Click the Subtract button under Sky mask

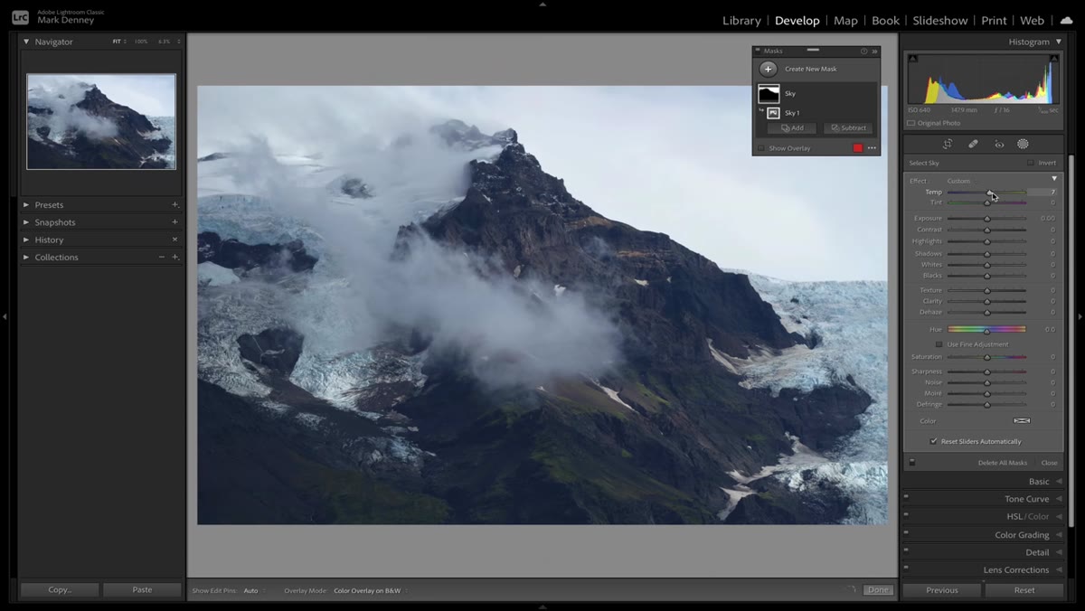pos(848,128)
